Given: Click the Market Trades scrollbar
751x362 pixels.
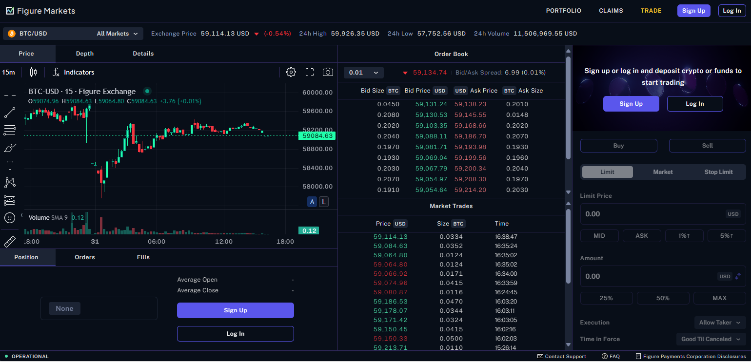Looking at the screenshot, I should [568, 246].
